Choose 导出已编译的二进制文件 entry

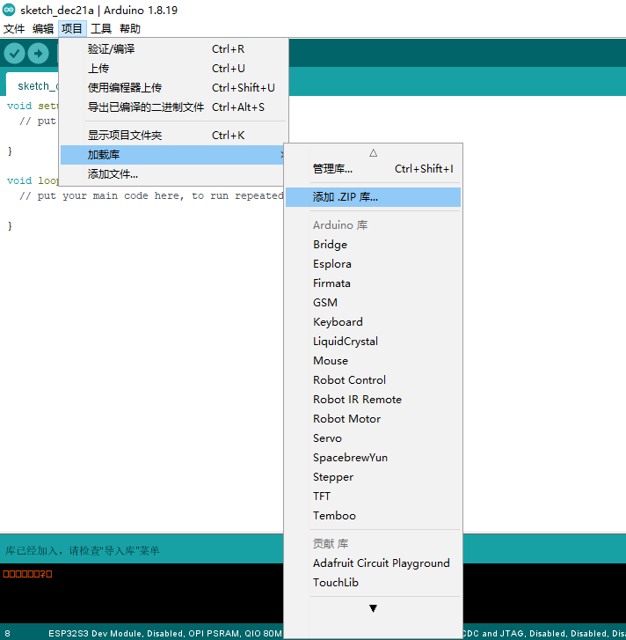pyautogui.click(x=173, y=107)
